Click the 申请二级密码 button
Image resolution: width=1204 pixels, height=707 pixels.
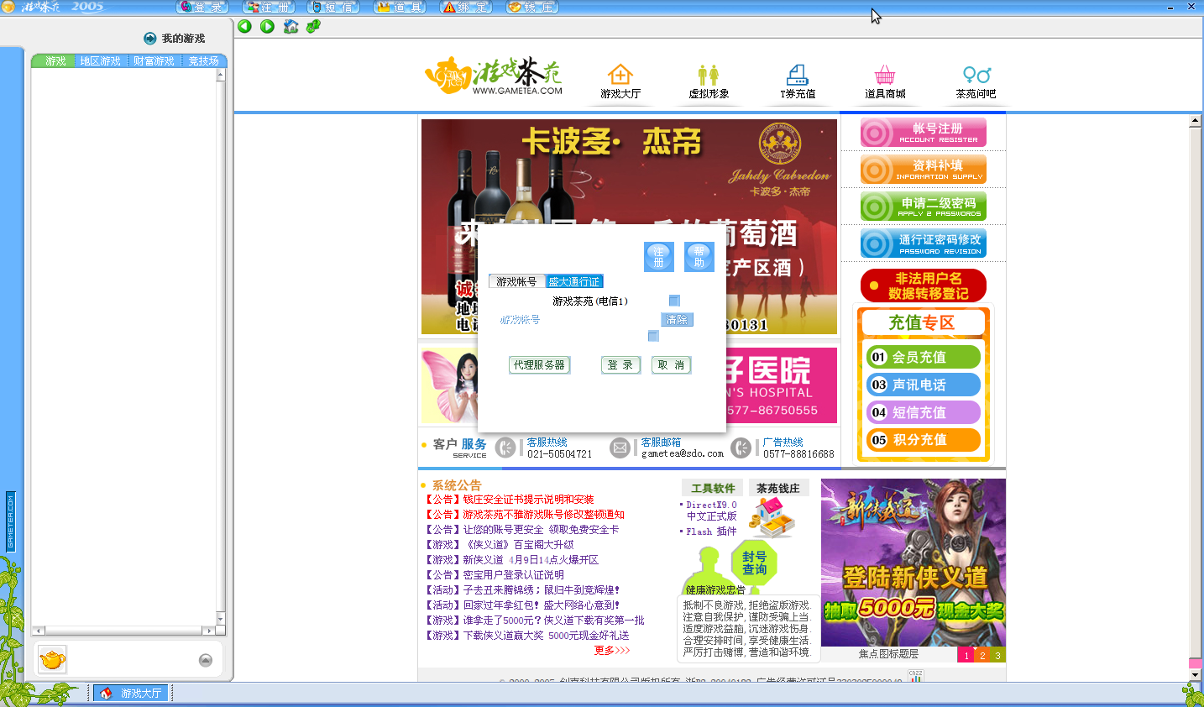point(924,207)
